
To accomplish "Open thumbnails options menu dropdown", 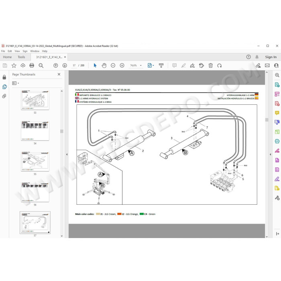I will tap(16, 83).
